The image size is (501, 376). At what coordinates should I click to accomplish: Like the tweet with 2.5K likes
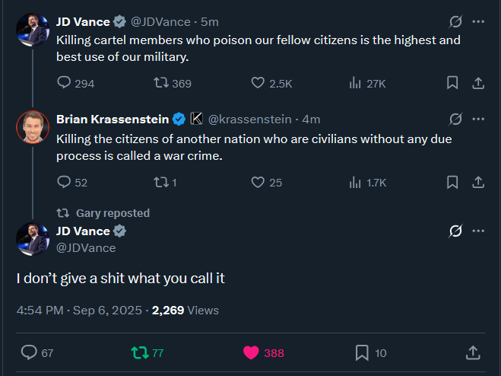[258, 84]
